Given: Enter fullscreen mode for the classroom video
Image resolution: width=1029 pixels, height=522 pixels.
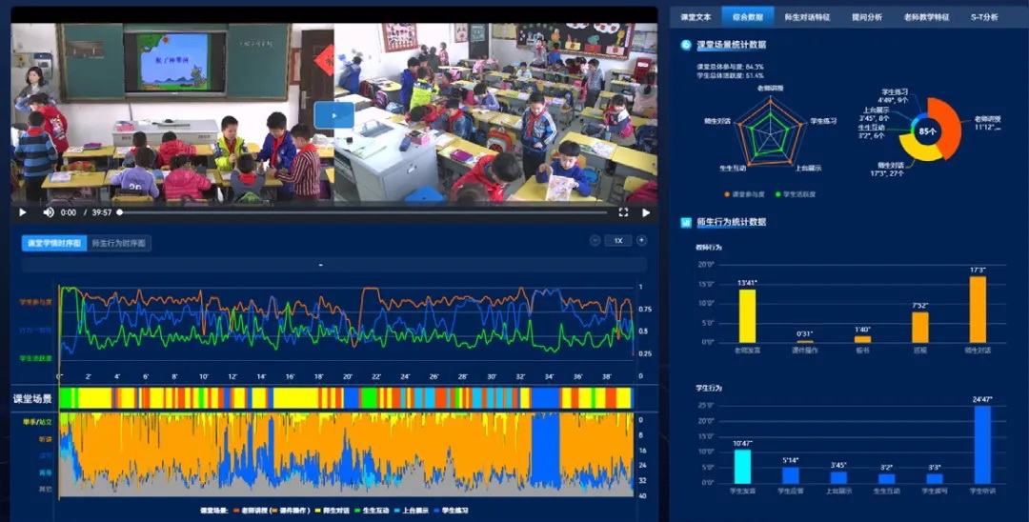Looking at the screenshot, I should coord(623,212).
